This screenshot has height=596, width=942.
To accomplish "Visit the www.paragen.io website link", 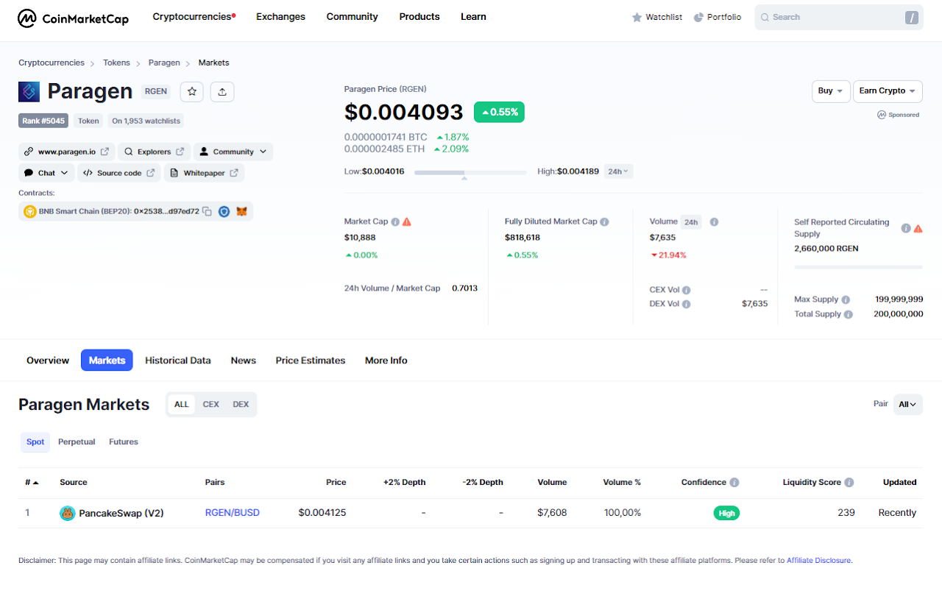I will 66,152.
